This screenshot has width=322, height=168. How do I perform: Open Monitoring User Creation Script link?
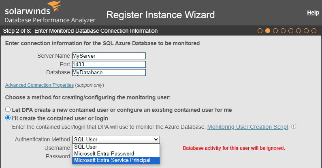pyautogui.click(x=247, y=127)
